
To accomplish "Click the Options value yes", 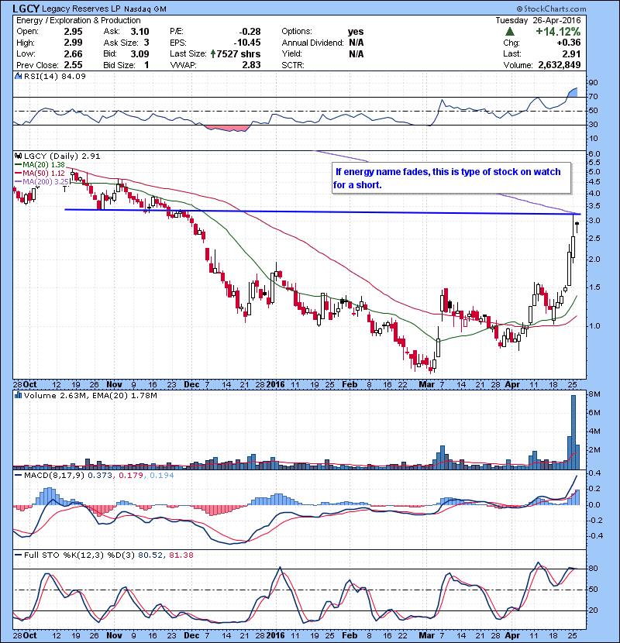I will [x=356, y=32].
